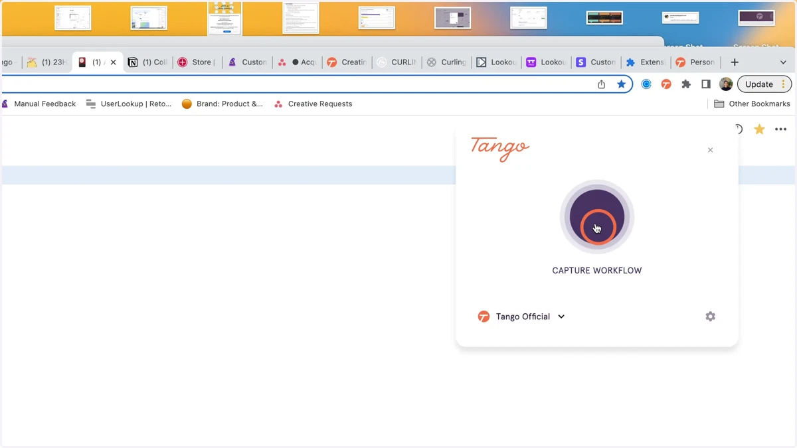Open the Manual Feedback bookmark
Image resolution: width=797 pixels, height=448 pixels.
39,104
